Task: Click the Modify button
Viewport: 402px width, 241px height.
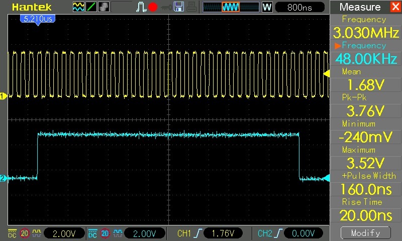Action: 366,233
